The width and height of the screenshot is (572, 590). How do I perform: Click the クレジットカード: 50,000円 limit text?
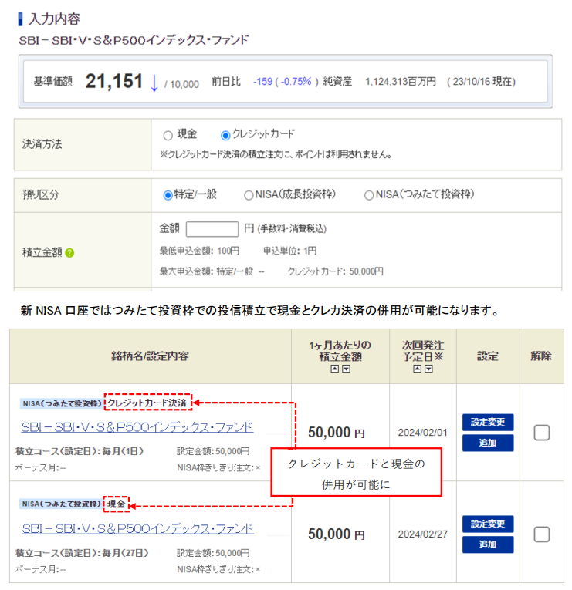tap(335, 271)
